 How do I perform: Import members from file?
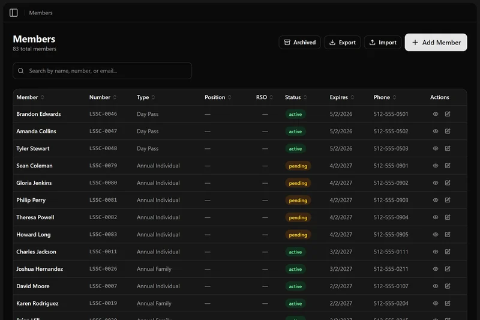383,42
